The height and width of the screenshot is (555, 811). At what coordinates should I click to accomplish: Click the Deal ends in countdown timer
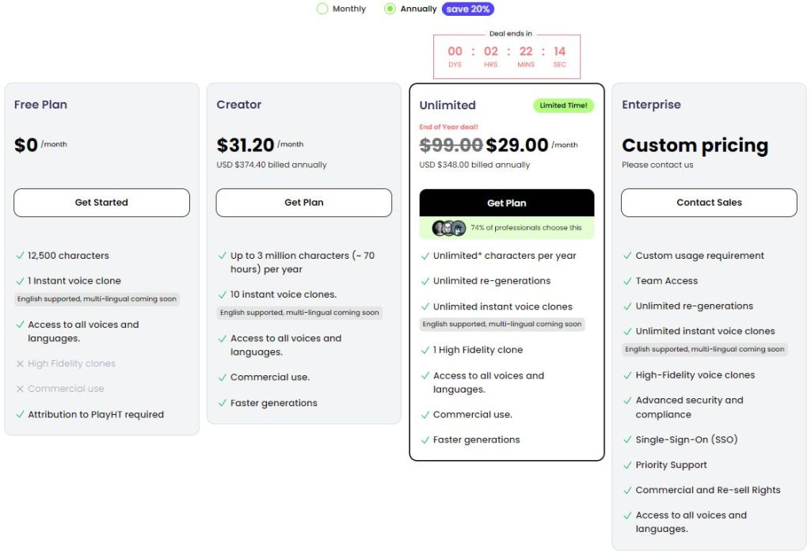tap(507, 55)
